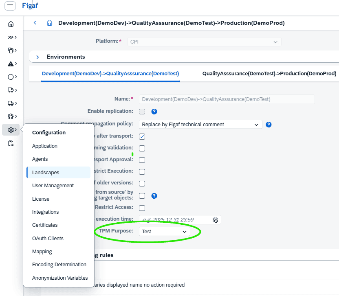The width and height of the screenshot is (339, 296).
Task: Open the circle sidebar menu
Action: point(12,77)
